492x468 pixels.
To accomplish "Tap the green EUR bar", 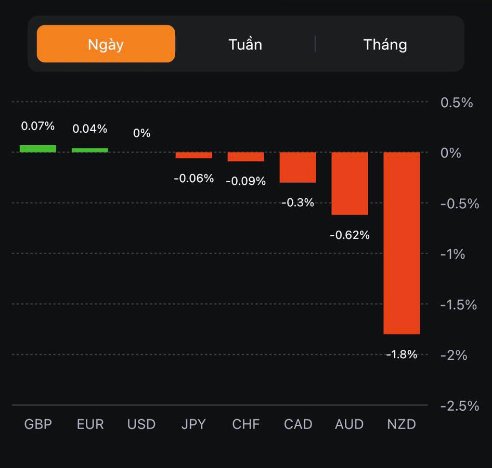I will pos(90,150).
